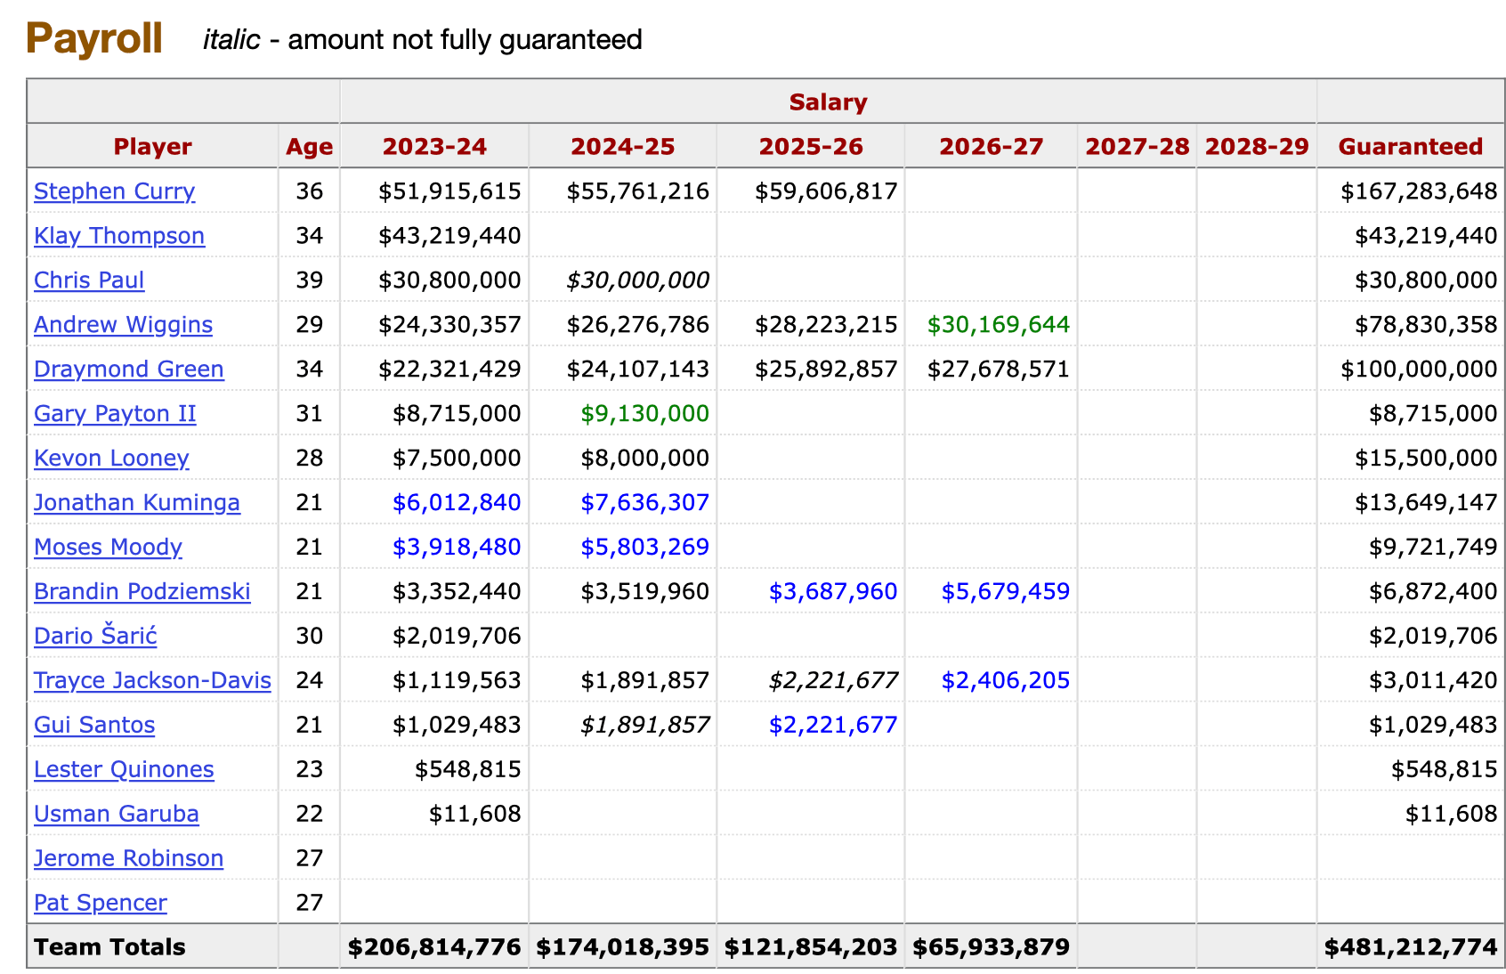
Task: Select the 2025-26 team total $121,854,203
Action: click(x=811, y=947)
